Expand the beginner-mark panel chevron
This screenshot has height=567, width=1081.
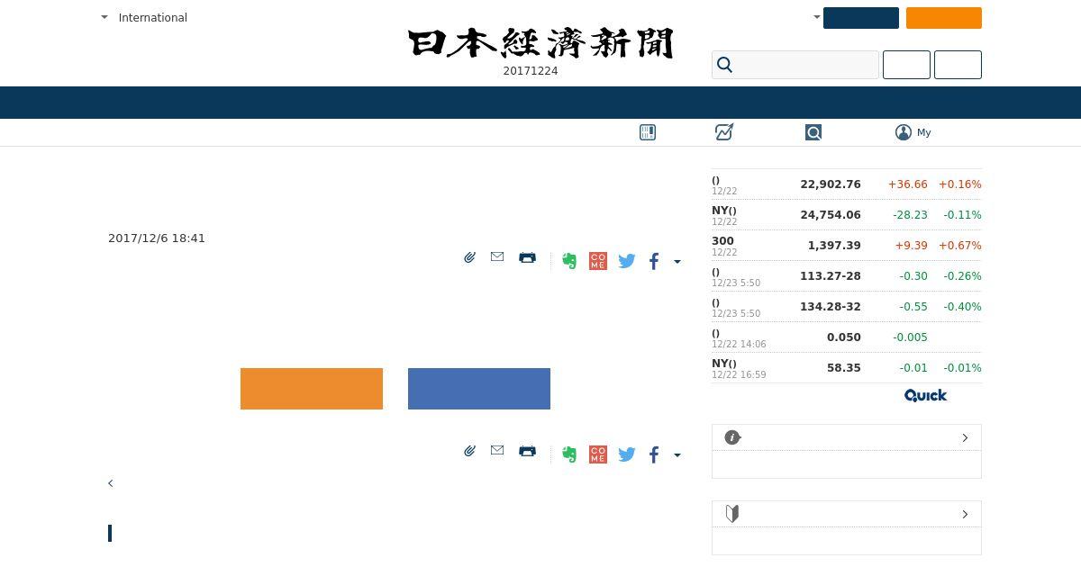point(965,514)
